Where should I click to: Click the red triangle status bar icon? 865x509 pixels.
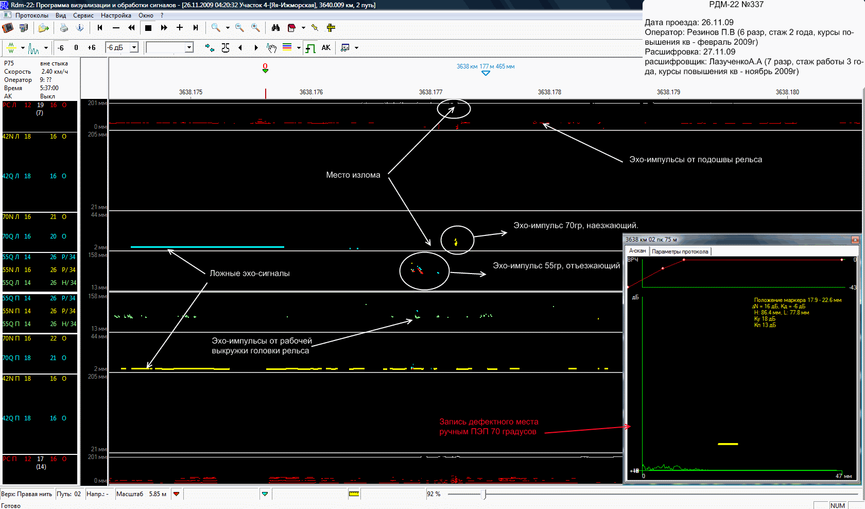tap(177, 494)
